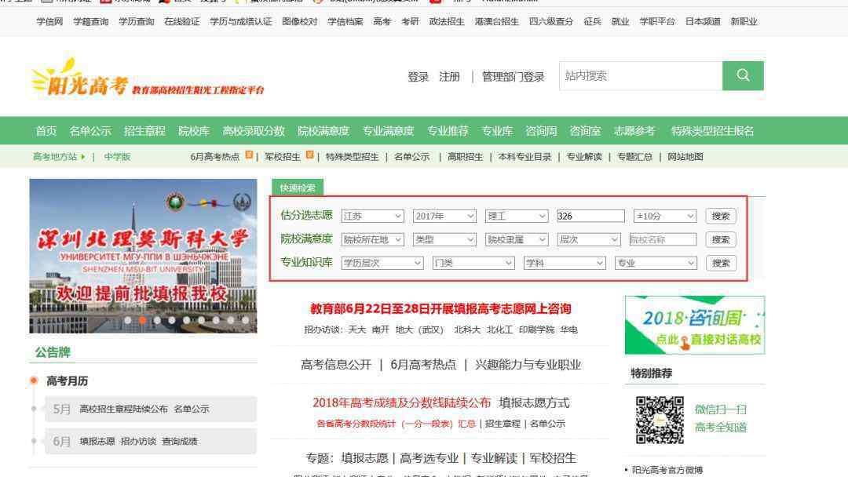Click the green magnifier search icon

743,75
